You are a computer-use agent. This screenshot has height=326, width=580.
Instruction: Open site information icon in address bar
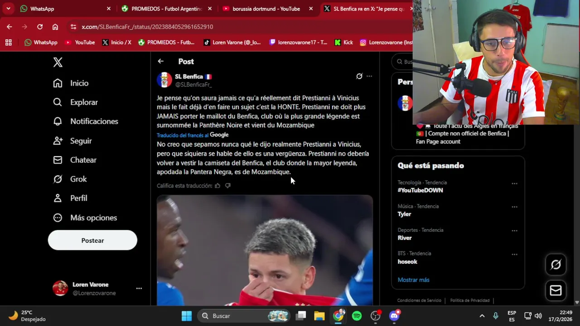coord(73,27)
